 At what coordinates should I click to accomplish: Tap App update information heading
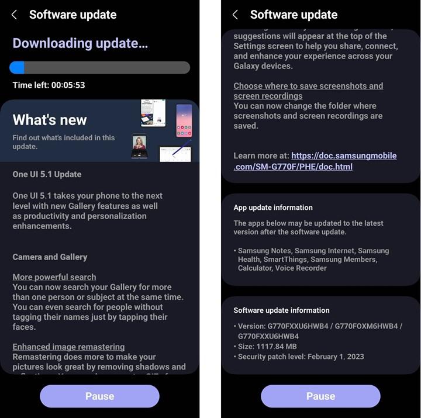[x=273, y=208]
